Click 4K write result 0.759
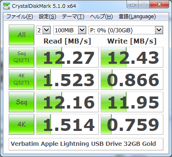Viewport: 172px width, 157px height. (x=132, y=124)
